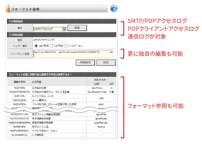Select the %MFID% table entry
The height and width of the screenshot is (144, 202).
(x=19, y=96)
